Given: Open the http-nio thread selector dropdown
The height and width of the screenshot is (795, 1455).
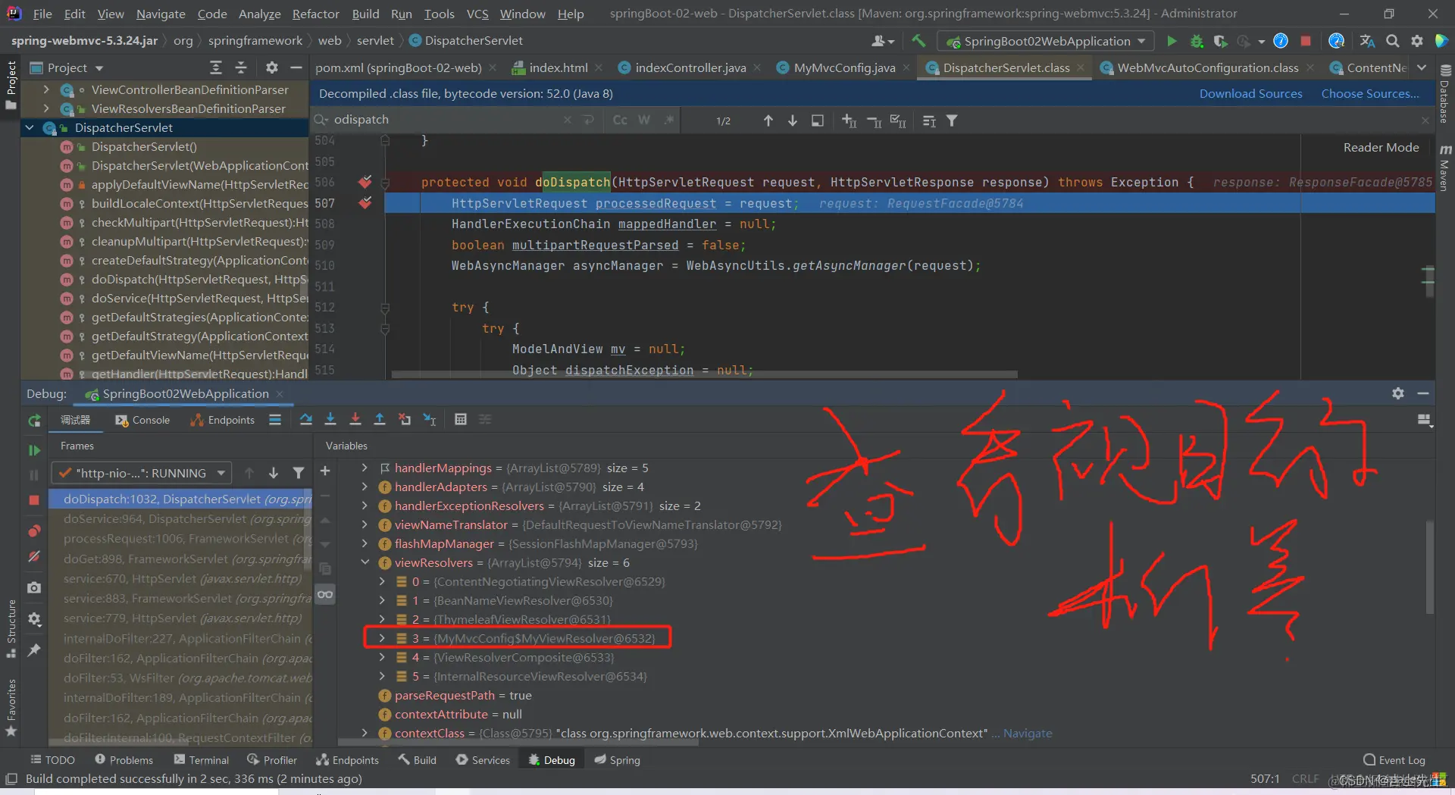Looking at the screenshot, I should point(141,473).
